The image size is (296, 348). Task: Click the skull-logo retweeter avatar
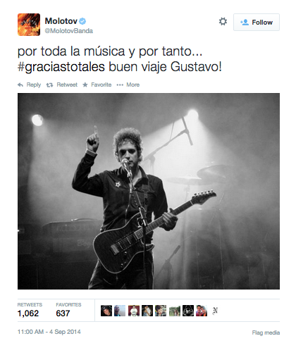tap(188, 311)
